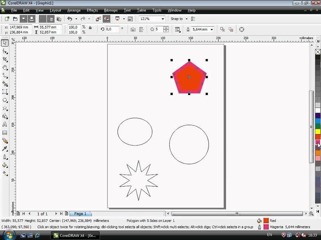Open the zoom level dropdown
321x240 pixels.
(x=163, y=19)
